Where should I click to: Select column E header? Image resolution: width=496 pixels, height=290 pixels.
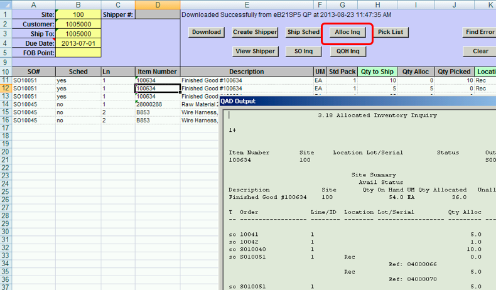click(247, 5)
